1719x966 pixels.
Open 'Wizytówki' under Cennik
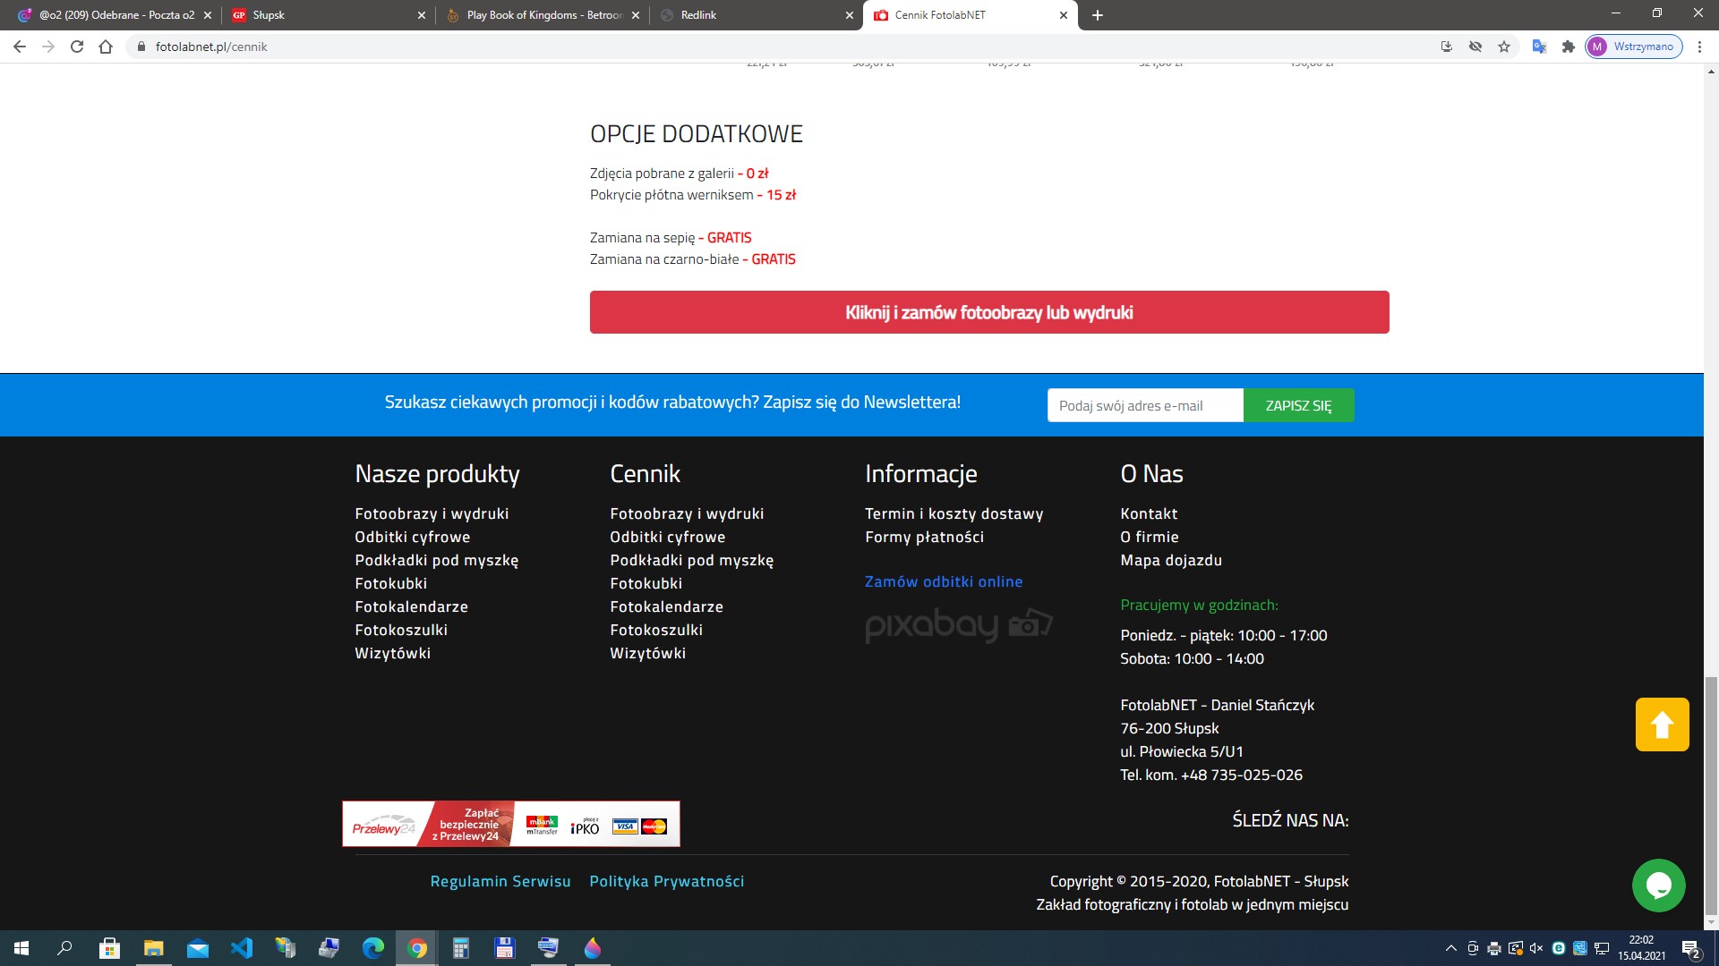coord(648,653)
